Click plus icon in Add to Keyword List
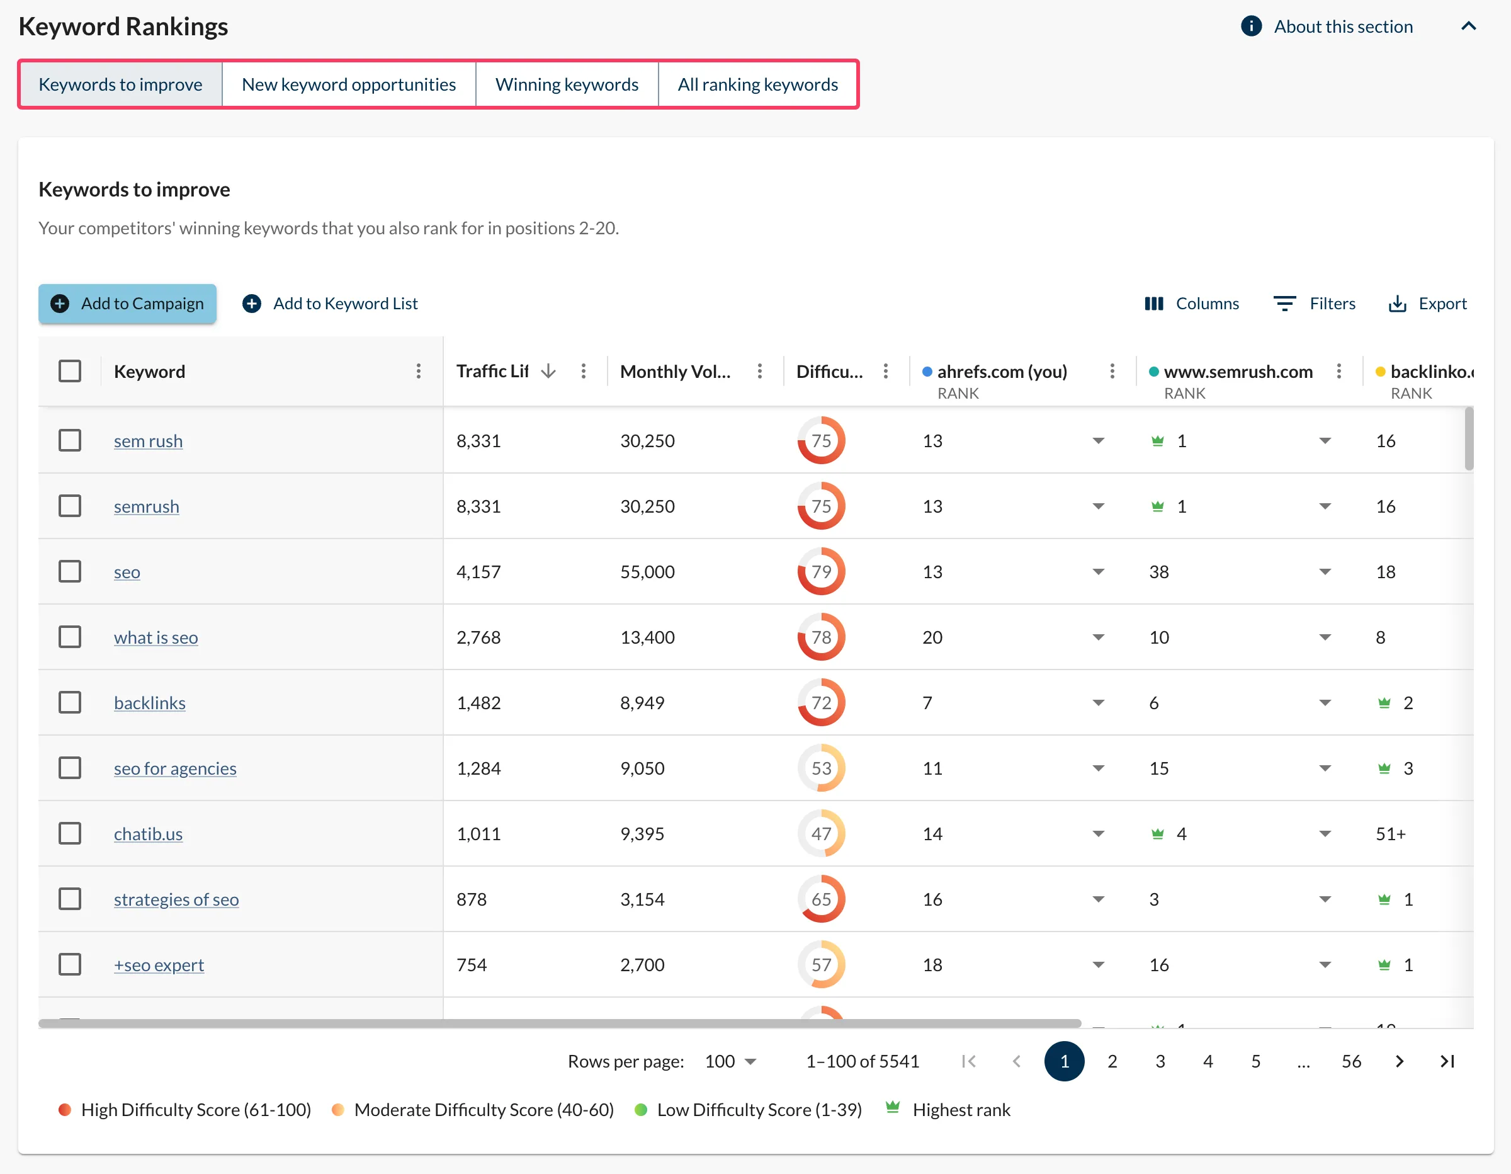Screen dimensions: 1511x1174 pos(252,304)
